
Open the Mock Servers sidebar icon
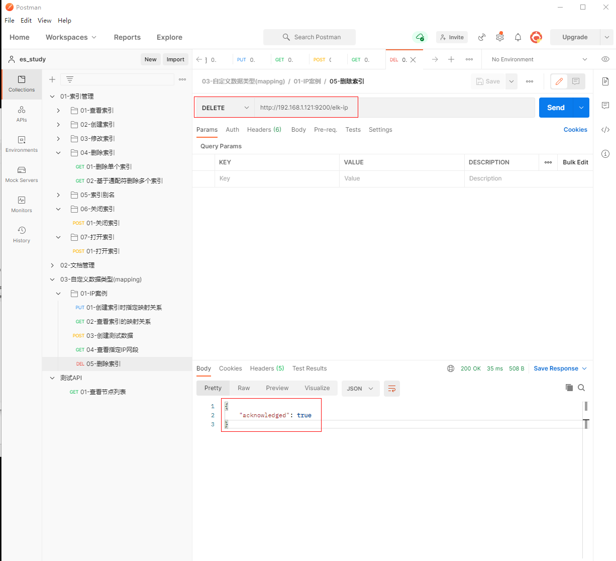pyautogui.click(x=22, y=174)
